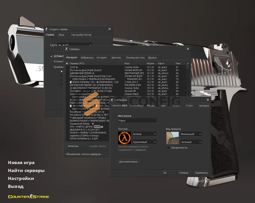Open the lambda logo dropdown
This screenshot has height=203, width=255.
pyautogui.click(x=145, y=134)
